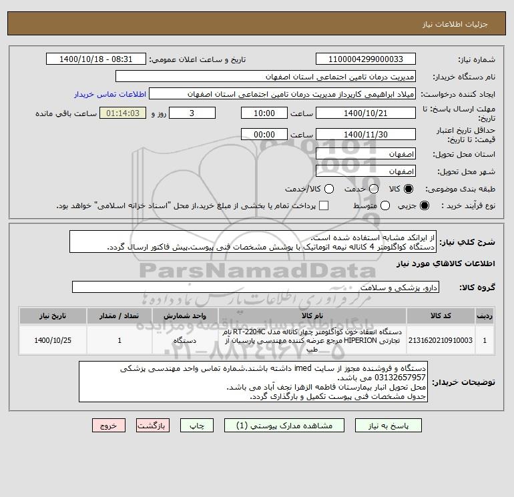Click the تاریخ نیاز column header
This screenshot has height=497, width=514.
click(53, 316)
